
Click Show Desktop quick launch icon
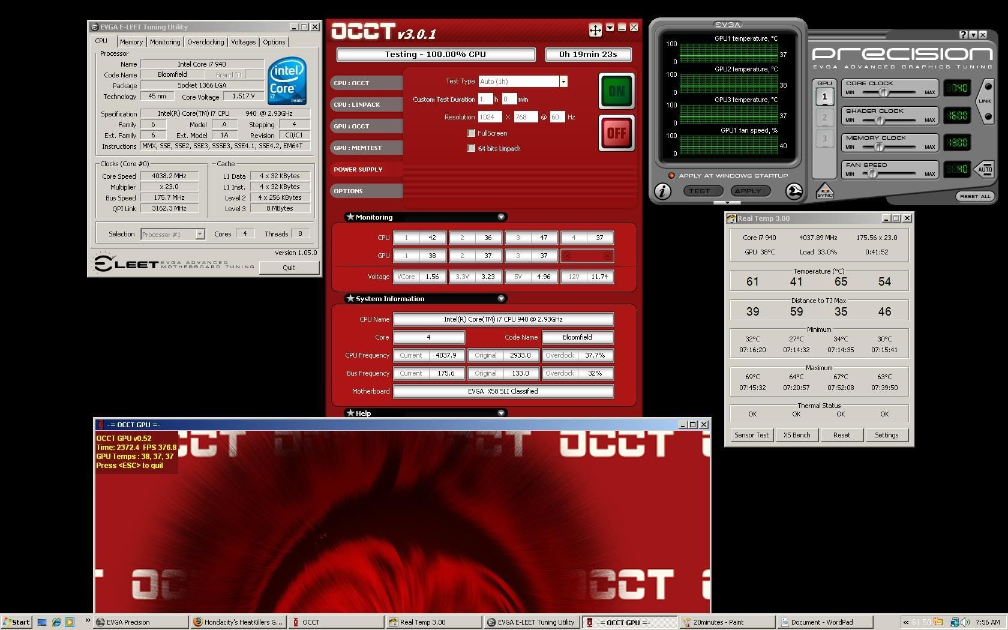pos(42,622)
